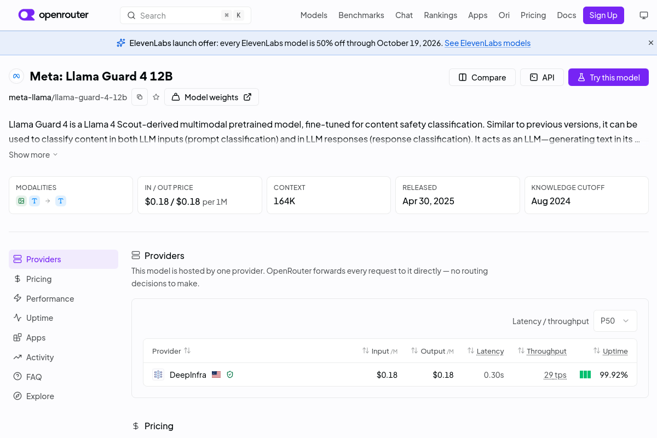Go to Apps in the sidebar
The image size is (657, 438).
pos(64,338)
